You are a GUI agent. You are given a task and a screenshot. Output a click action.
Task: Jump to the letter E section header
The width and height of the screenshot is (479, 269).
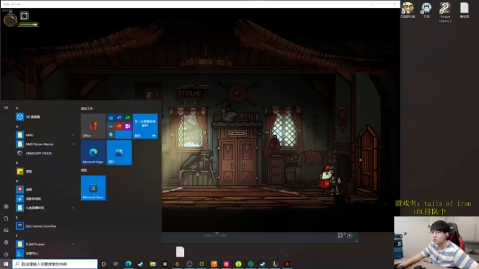(17, 218)
